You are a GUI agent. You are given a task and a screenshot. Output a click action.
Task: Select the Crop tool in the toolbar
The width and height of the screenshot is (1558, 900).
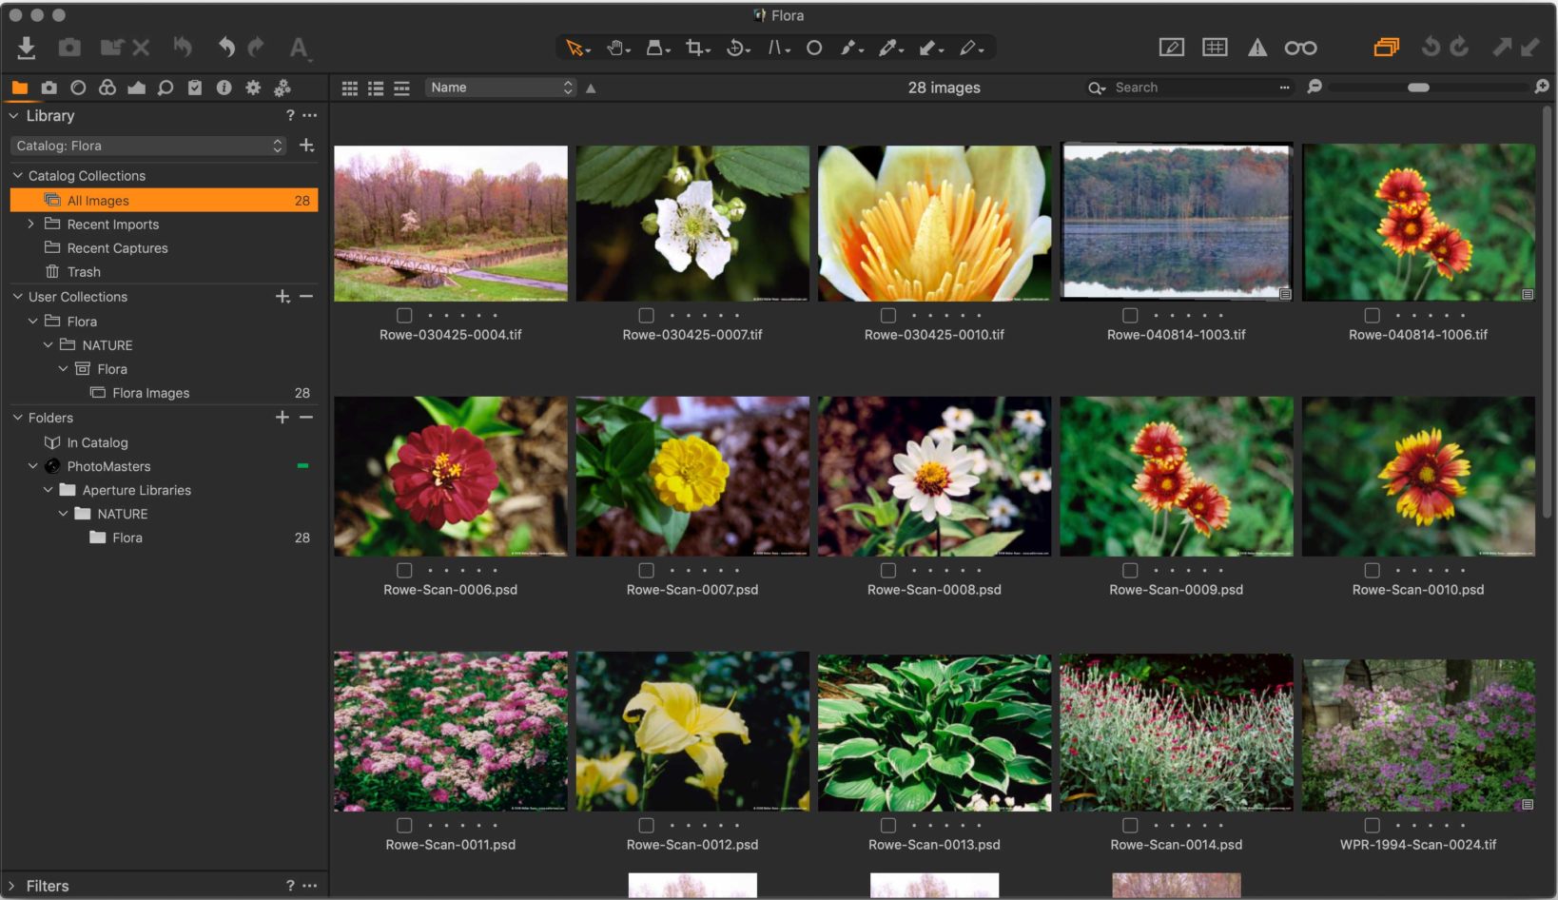[695, 47]
